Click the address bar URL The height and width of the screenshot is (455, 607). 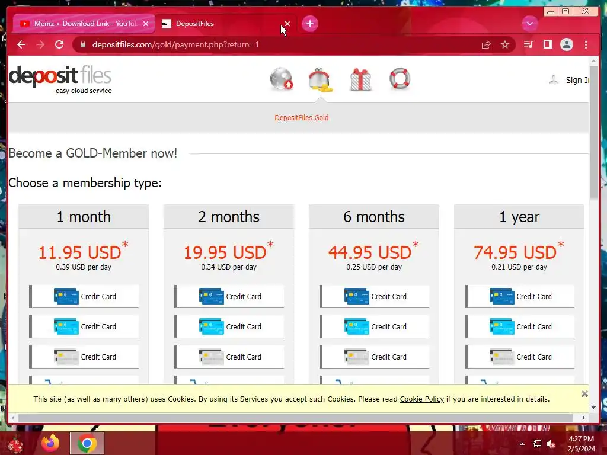175,44
